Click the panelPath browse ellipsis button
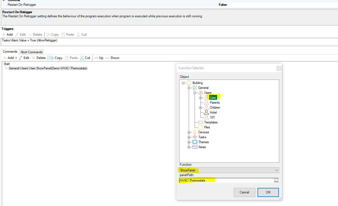This screenshot has height=206, width=338. (x=276, y=180)
